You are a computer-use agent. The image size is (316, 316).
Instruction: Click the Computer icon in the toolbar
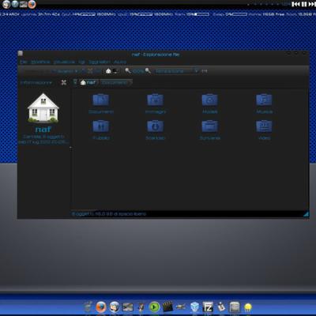(x=115, y=71)
